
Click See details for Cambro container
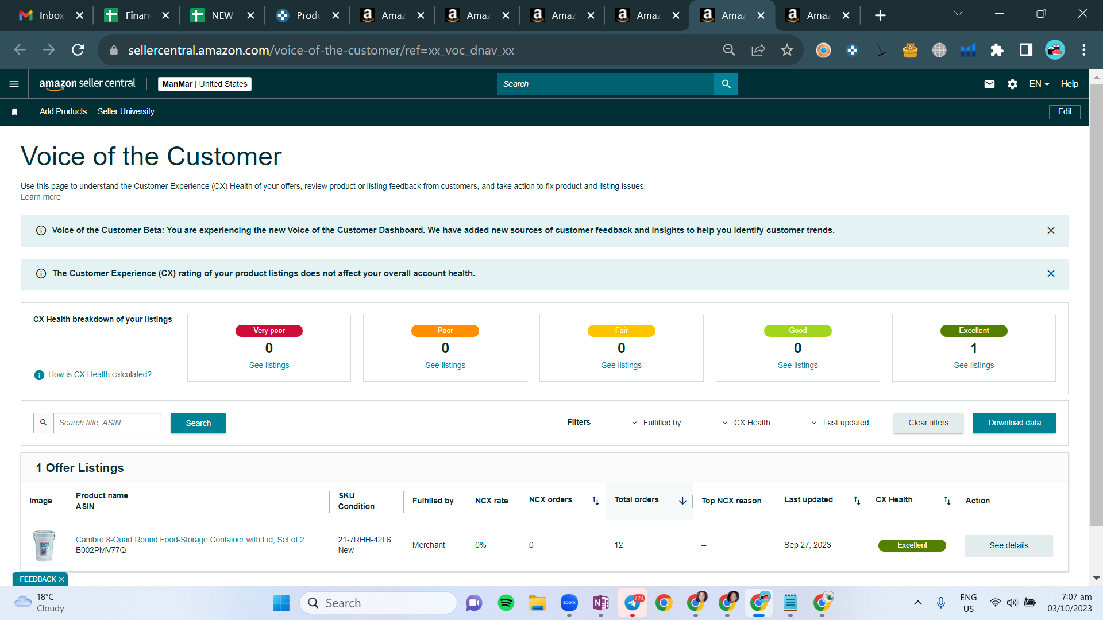click(1009, 546)
